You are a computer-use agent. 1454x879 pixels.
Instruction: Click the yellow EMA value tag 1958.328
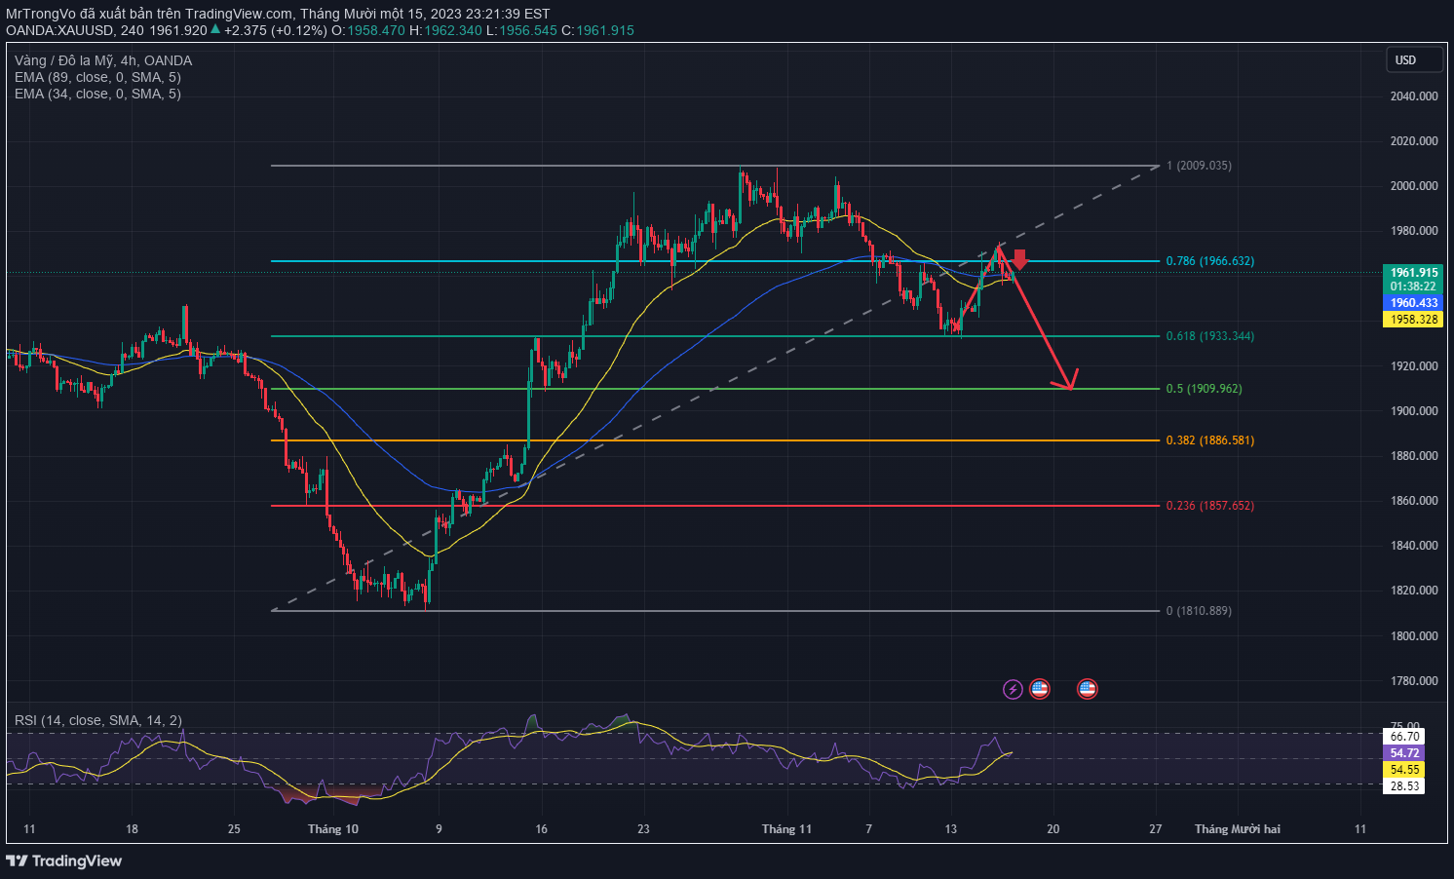(1413, 320)
